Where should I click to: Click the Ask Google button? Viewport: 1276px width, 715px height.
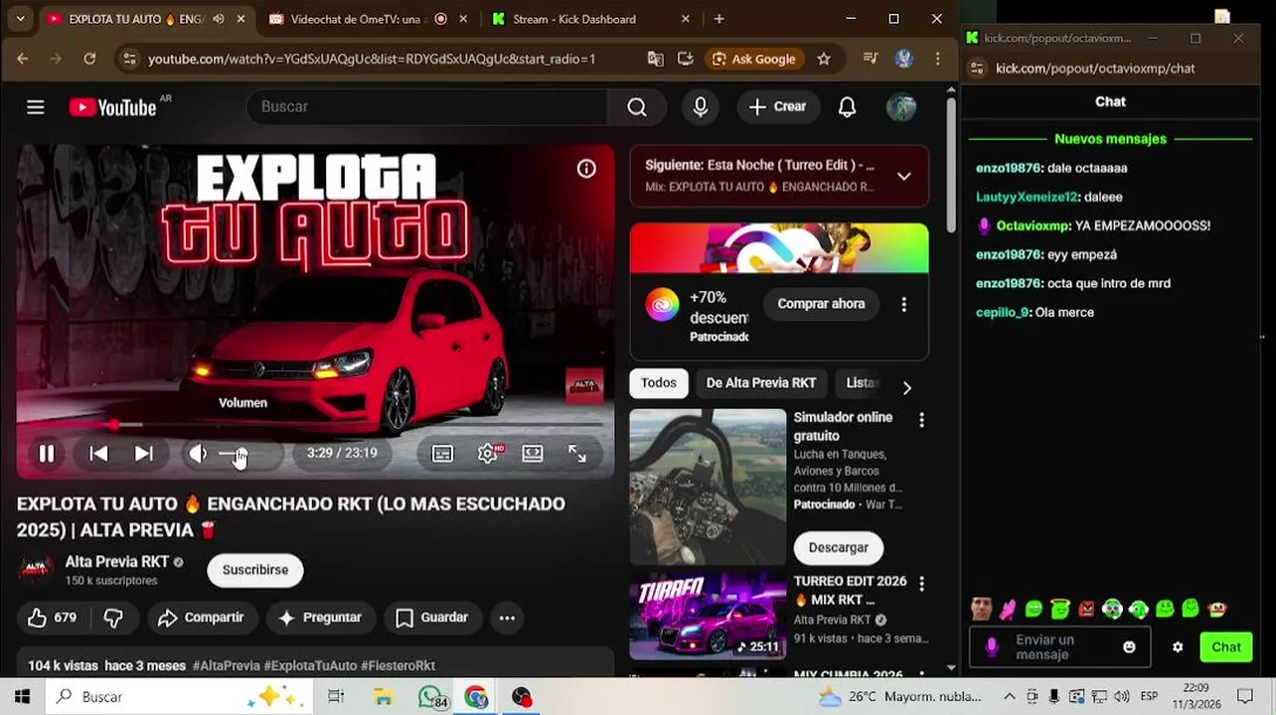pyautogui.click(x=754, y=60)
